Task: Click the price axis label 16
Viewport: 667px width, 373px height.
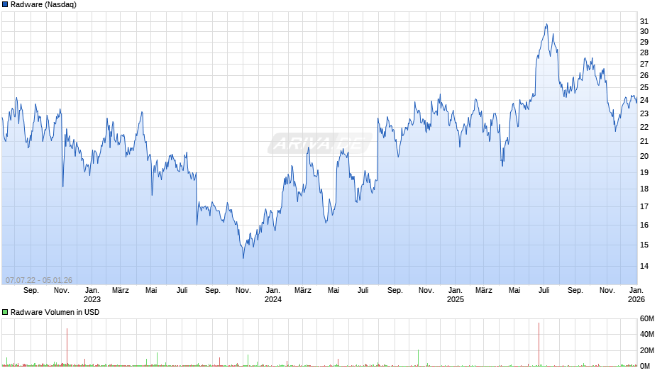Action: click(x=644, y=225)
